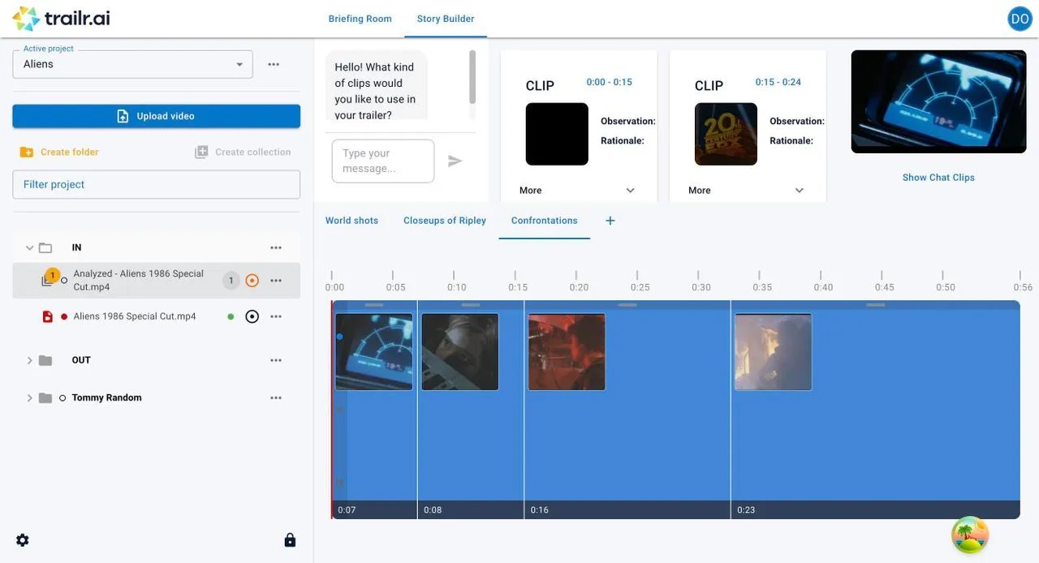Select the orange target radio on the Analyzed file
1039x563 pixels.
252,281
